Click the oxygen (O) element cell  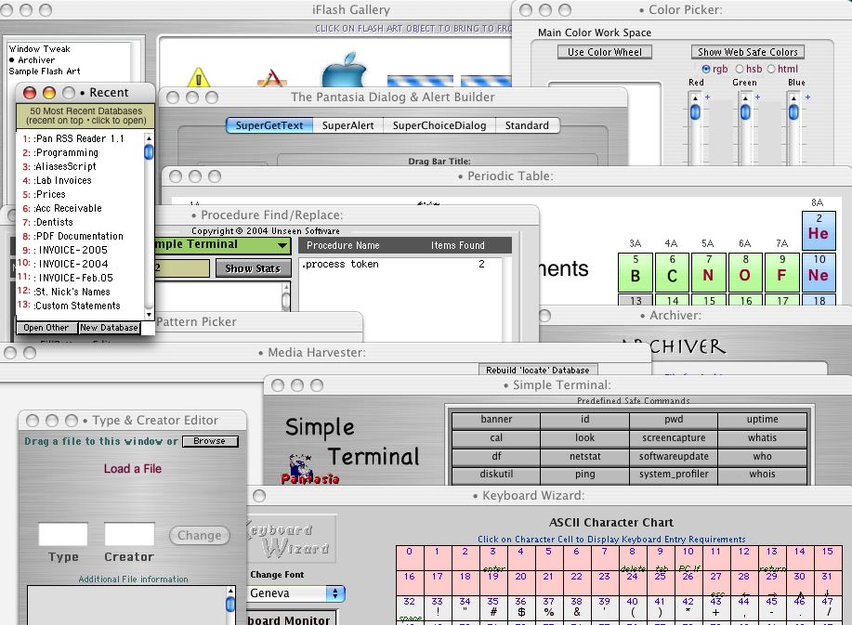pos(745,272)
